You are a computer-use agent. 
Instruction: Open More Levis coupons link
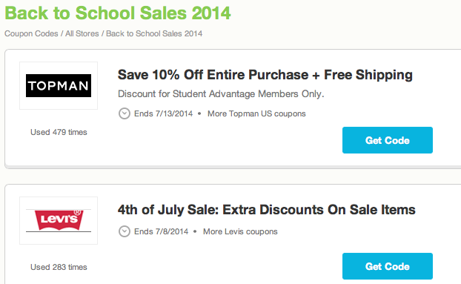(x=240, y=231)
